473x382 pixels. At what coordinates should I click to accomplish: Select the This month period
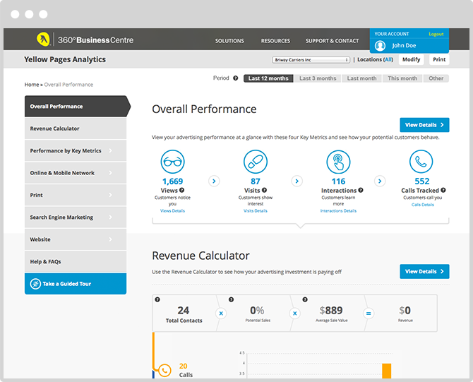[402, 78]
